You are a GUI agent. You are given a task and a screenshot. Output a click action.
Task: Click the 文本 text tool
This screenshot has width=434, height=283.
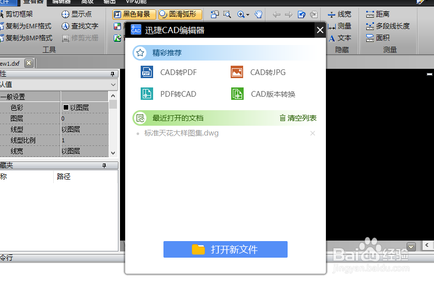340,38
